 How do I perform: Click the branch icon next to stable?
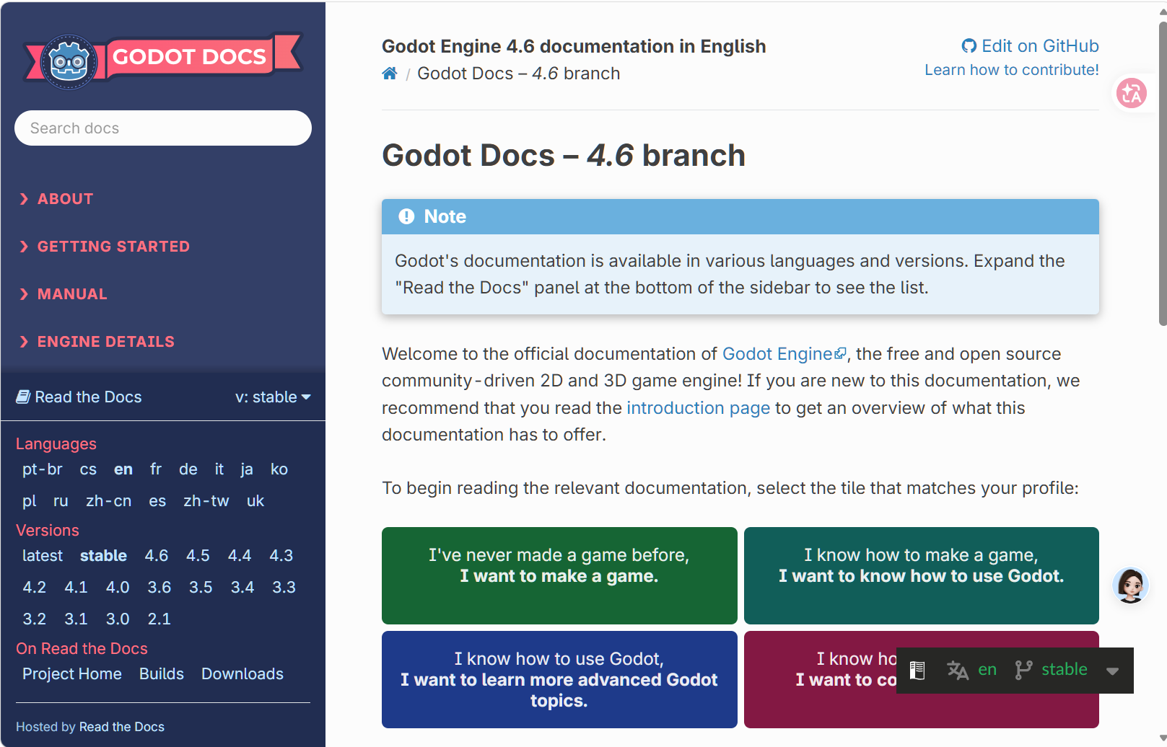[1023, 670]
